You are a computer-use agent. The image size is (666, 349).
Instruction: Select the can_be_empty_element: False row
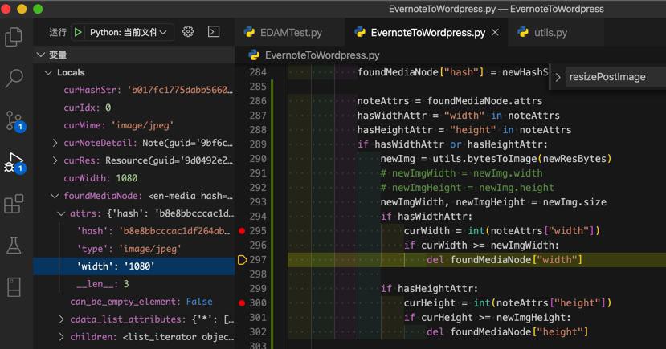pyautogui.click(x=134, y=302)
